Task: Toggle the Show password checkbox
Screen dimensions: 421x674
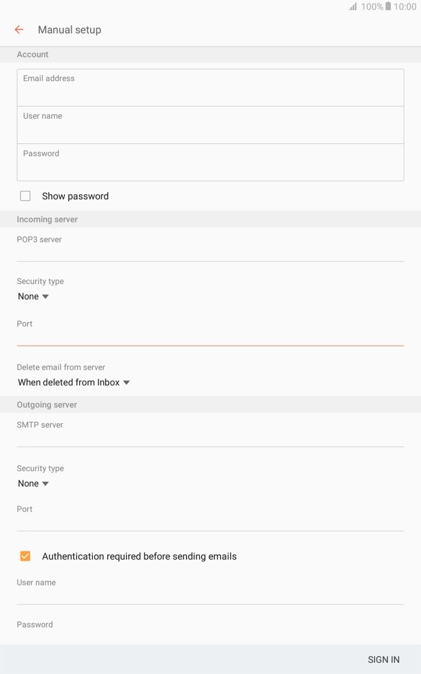Action: 25,196
